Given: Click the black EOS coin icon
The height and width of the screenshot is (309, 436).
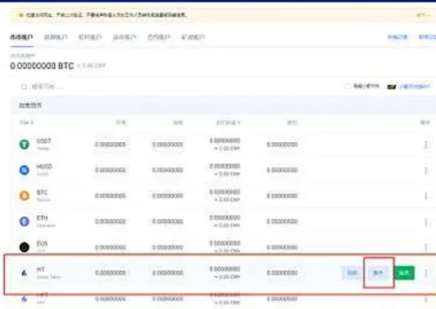Looking at the screenshot, I should point(24,247).
